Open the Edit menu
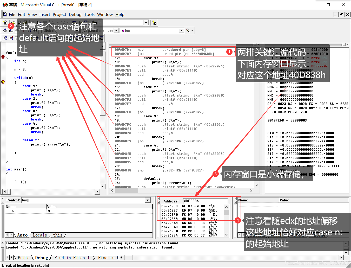The width and height of the screenshot is (351, 268). [22, 14]
